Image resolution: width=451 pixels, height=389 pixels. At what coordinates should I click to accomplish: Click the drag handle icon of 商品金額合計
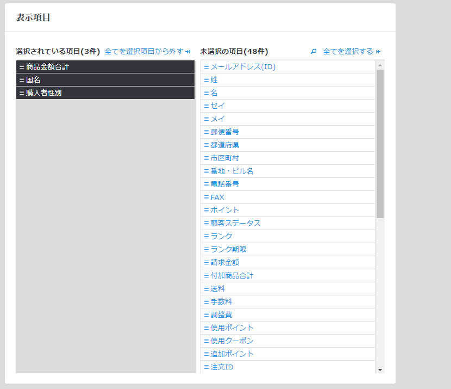click(22, 67)
